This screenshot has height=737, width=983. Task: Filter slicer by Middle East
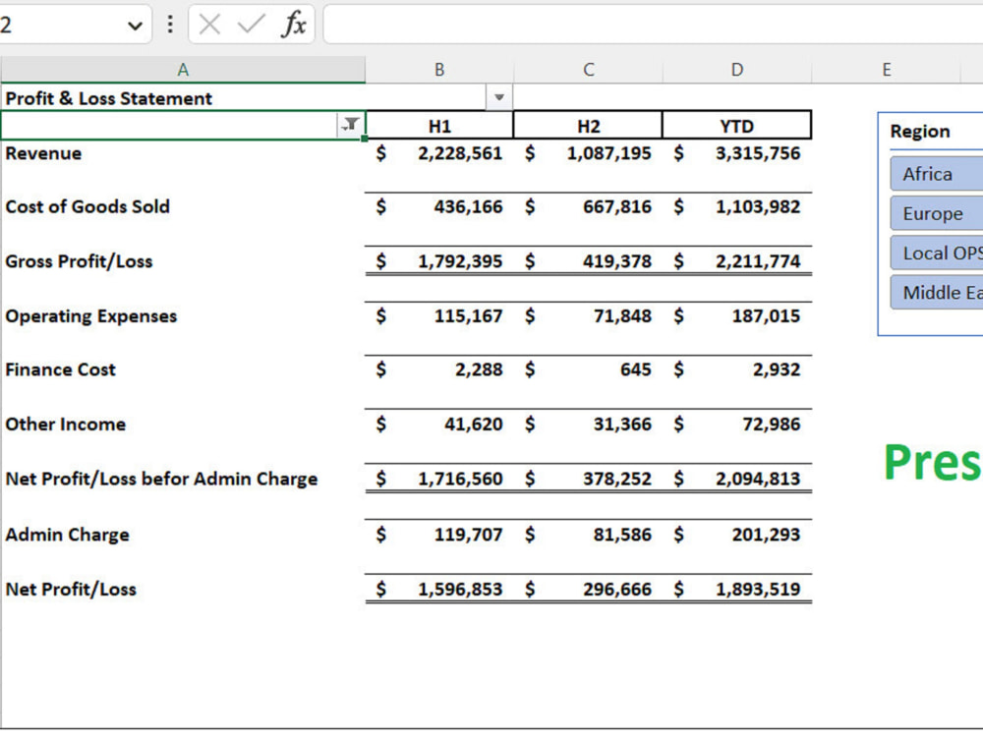(936, 293)
